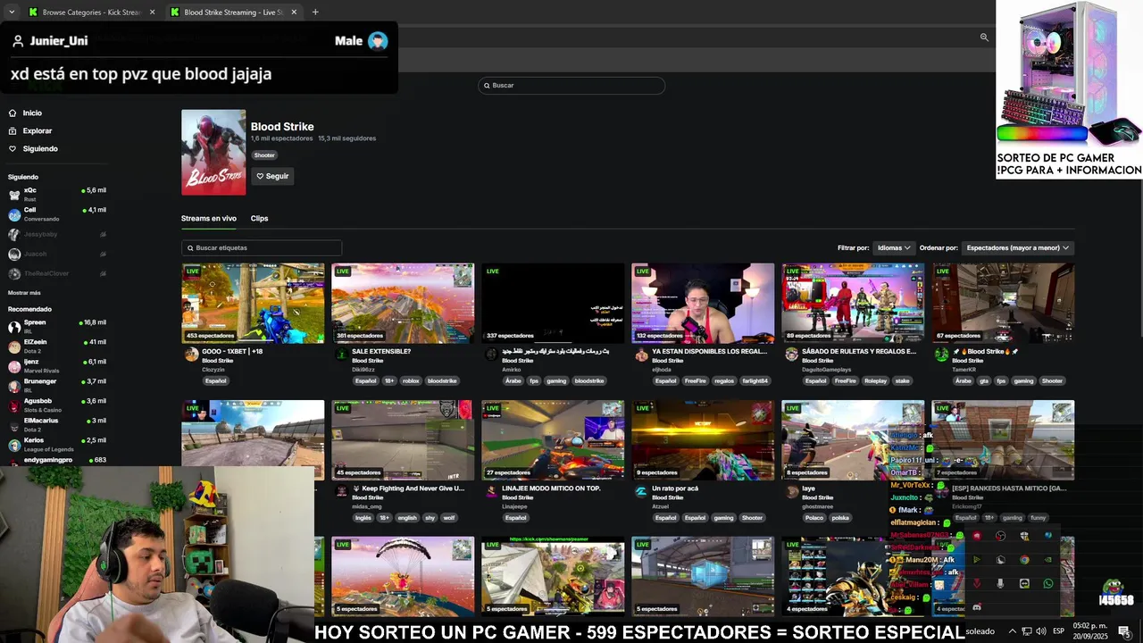Open the 337 espectadores stream thumbnail
The height and width of the screenshot is (643, 1143).
click(553, 303)
